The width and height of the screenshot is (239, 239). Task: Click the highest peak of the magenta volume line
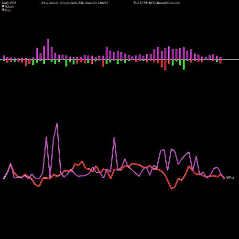click(57, 124)
